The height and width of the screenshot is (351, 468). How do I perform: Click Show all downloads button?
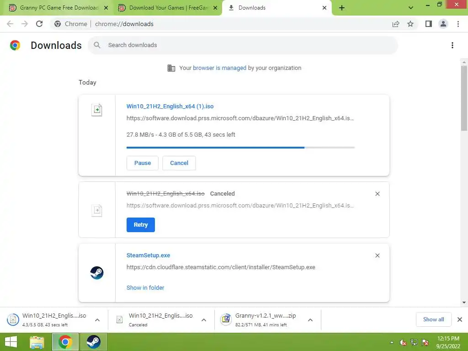click(433, 319)
